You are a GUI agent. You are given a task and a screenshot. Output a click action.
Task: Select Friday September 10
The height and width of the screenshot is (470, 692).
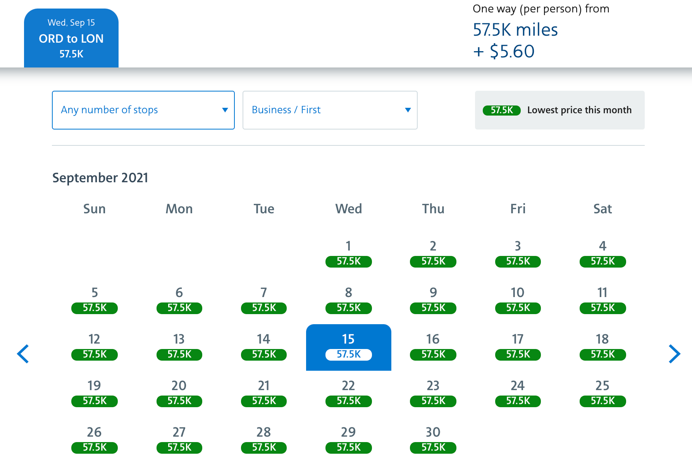point(518,301)
